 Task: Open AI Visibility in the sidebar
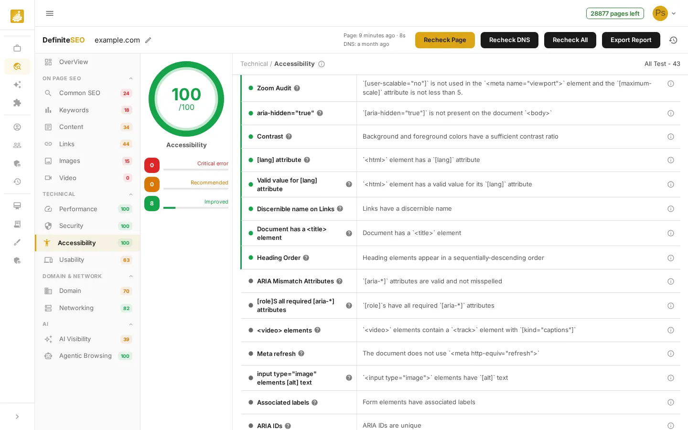[87, 339]
